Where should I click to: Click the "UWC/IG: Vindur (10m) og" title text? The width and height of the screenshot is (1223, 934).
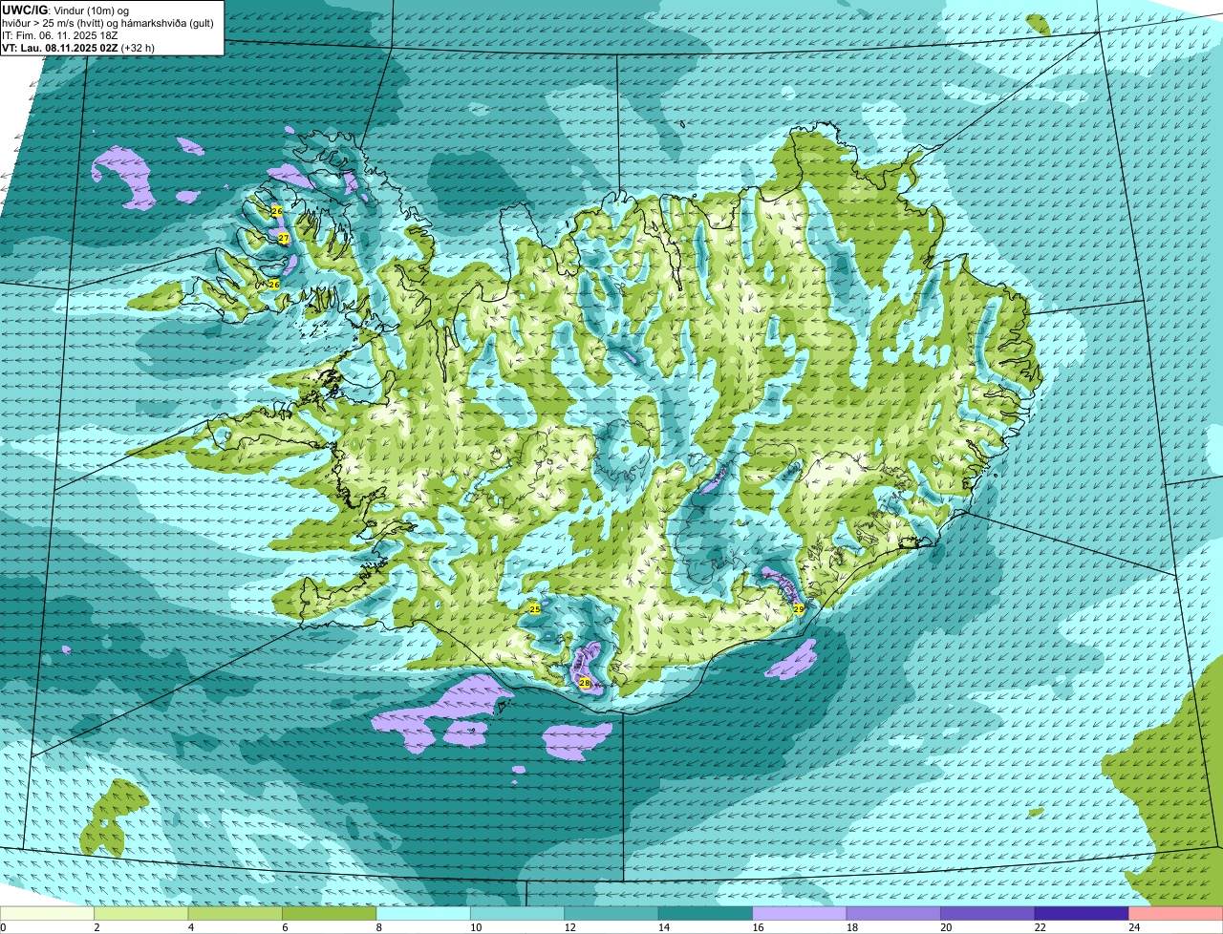pos(65,10)
